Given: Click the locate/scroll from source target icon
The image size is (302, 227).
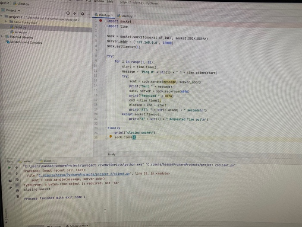Looking at the screenshot, I should click(68, 13).
